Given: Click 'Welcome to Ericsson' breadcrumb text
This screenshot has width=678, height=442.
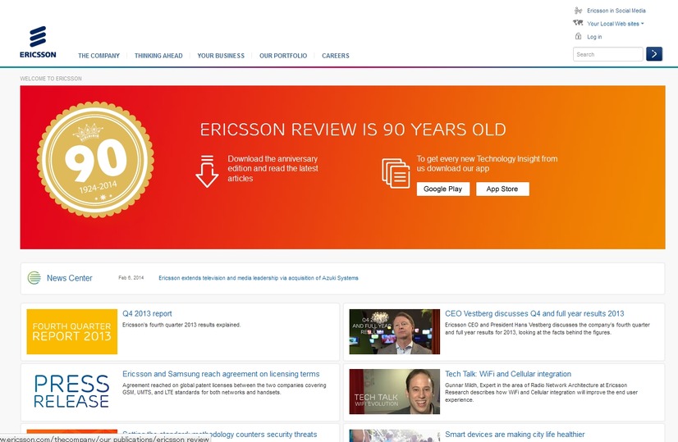Looking at the screenshot, I should pyautogui.click(x=51, y=79).
